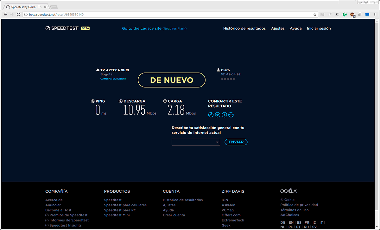
Task: Open the satisfaction dropdown
Action: coord(196,142)
